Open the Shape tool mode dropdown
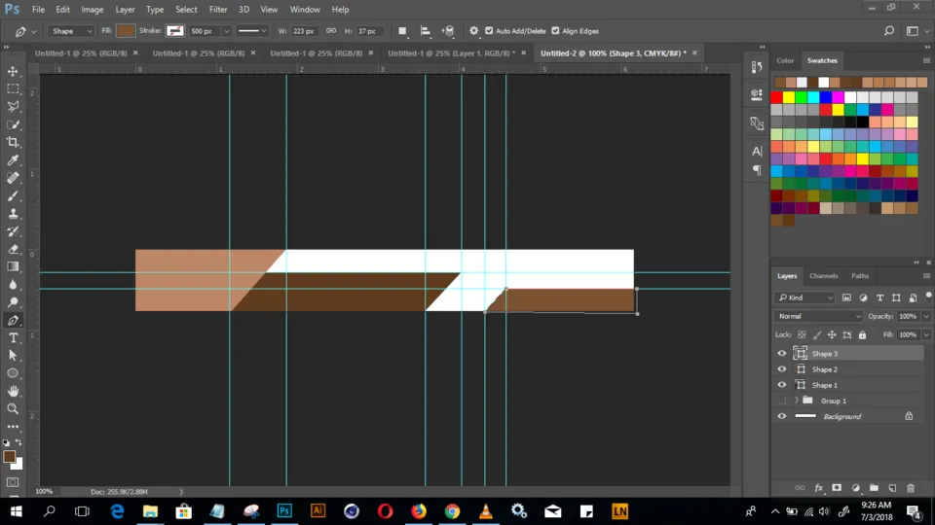The image size is (935, 525). point(71,31)
